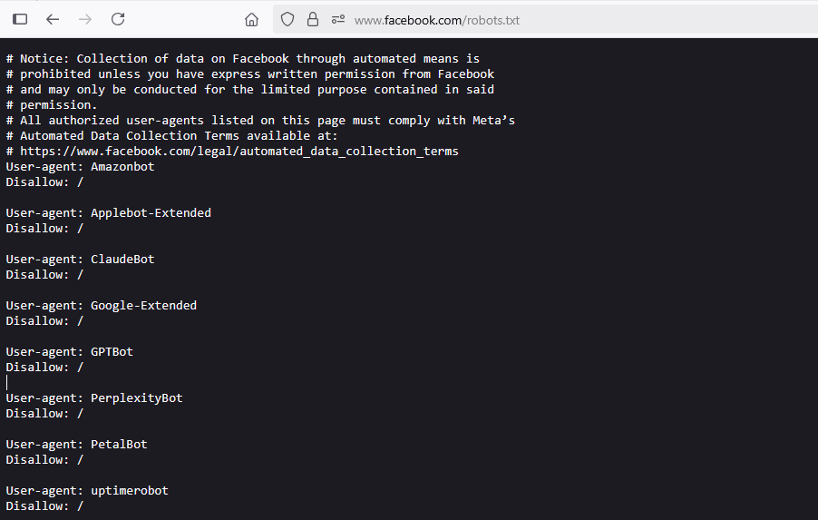The height and width of the screenshot is (520, 818).
Task: Click the forward navigation arrow
Action: point(85,19)
